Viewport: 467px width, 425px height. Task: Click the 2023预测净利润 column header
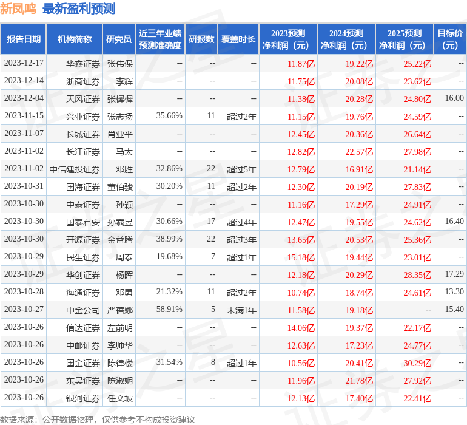point(288,39)
